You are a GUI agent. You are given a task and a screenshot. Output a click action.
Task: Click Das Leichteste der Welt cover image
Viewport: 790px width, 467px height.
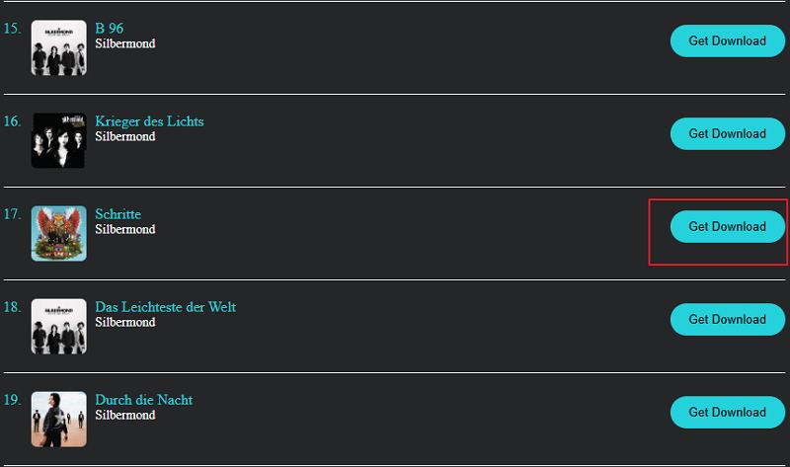[59, 326]
